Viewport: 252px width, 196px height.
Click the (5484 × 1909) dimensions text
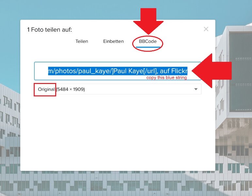71,89
